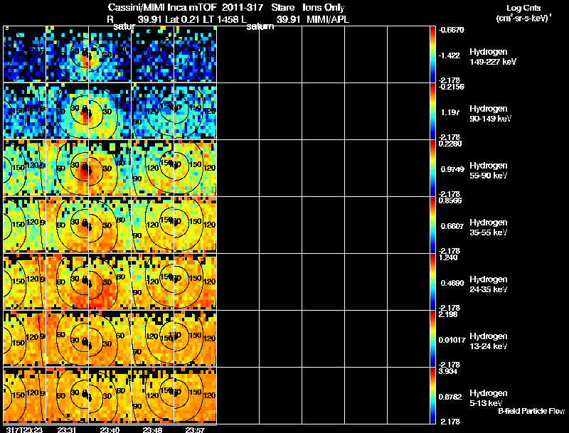Click the 0.0782 color scale value

point(451,397)
